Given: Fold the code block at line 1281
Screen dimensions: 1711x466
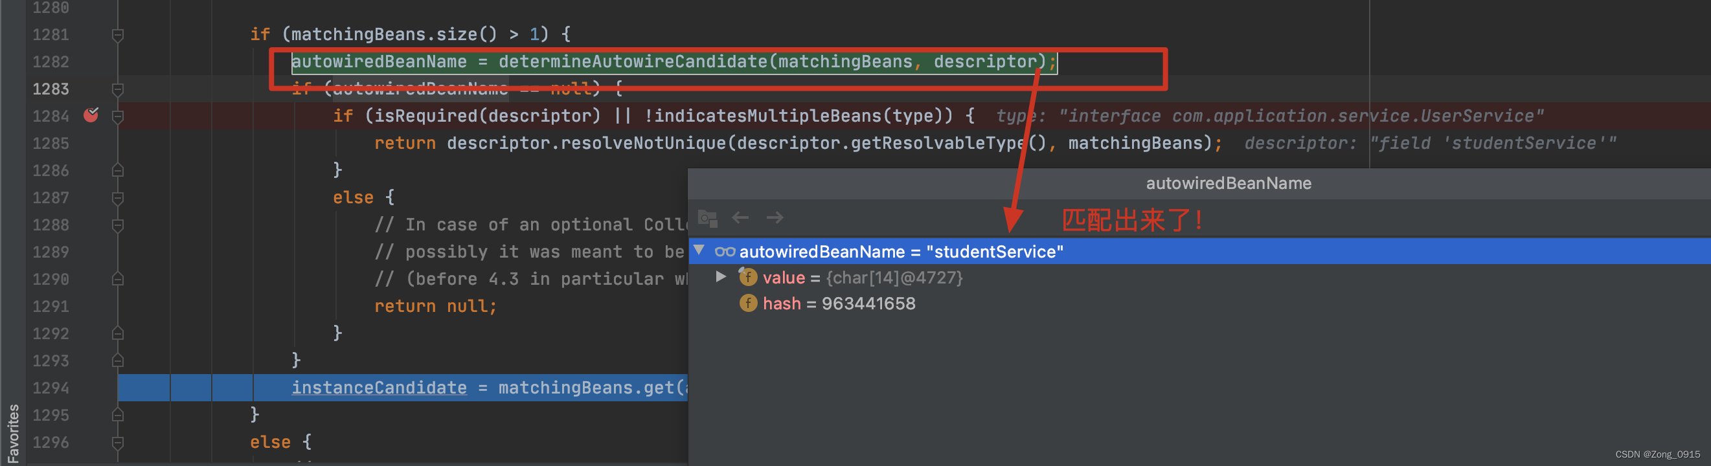Looking at the screenshot, I should [118, 34].
